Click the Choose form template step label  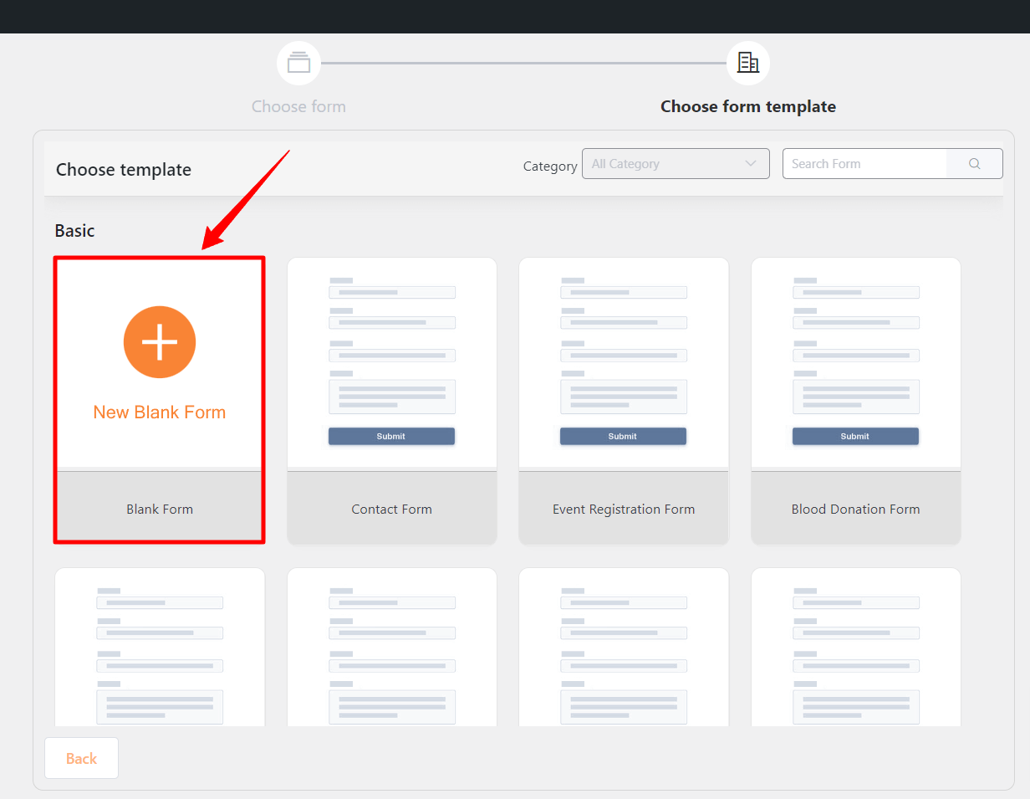[748, 106]
